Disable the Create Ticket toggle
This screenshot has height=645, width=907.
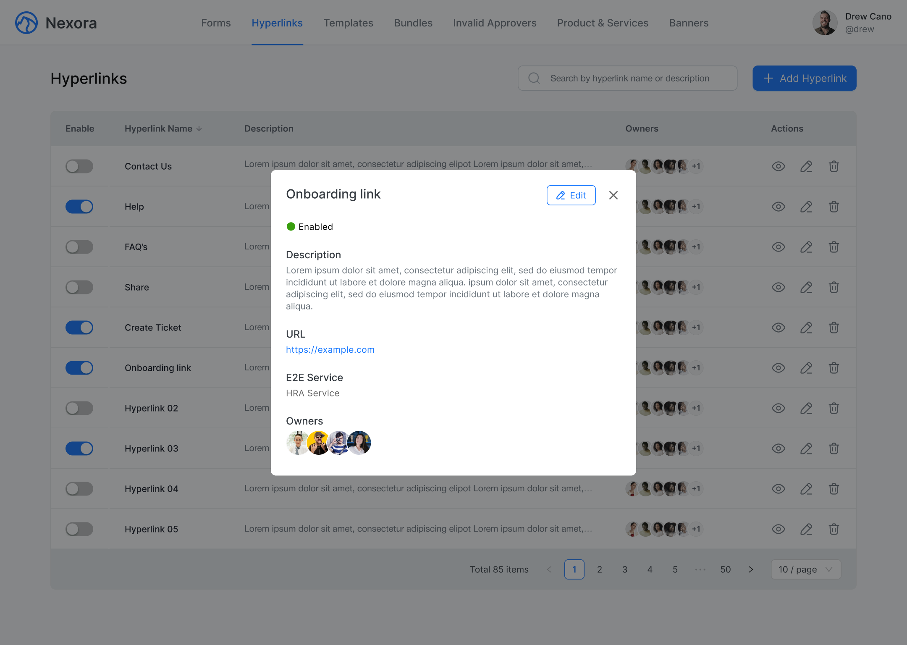tap(79, 328)
